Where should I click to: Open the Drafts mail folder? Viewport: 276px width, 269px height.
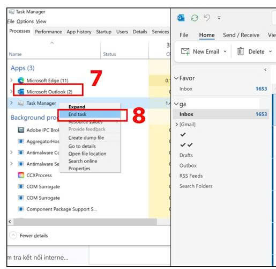pyautogui.click(x=186, y=155)
